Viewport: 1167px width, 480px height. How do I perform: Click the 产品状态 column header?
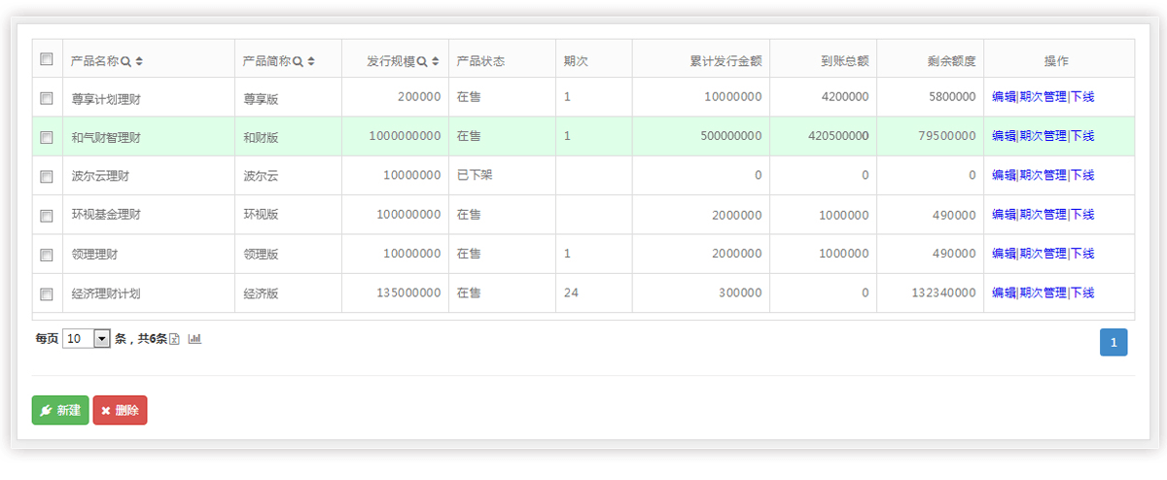502,60
